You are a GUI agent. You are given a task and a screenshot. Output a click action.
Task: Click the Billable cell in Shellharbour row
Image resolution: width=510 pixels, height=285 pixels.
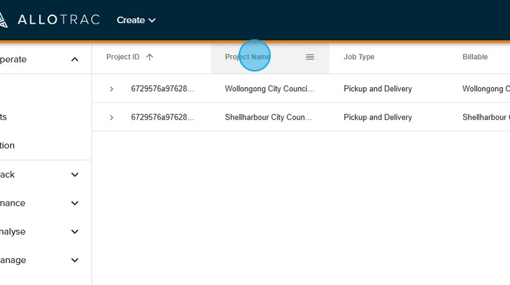click(x=485, y=117)
